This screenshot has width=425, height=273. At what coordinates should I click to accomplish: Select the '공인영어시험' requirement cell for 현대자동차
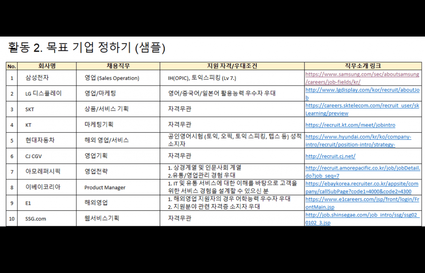pyautogui.click(x=232, y=140)
